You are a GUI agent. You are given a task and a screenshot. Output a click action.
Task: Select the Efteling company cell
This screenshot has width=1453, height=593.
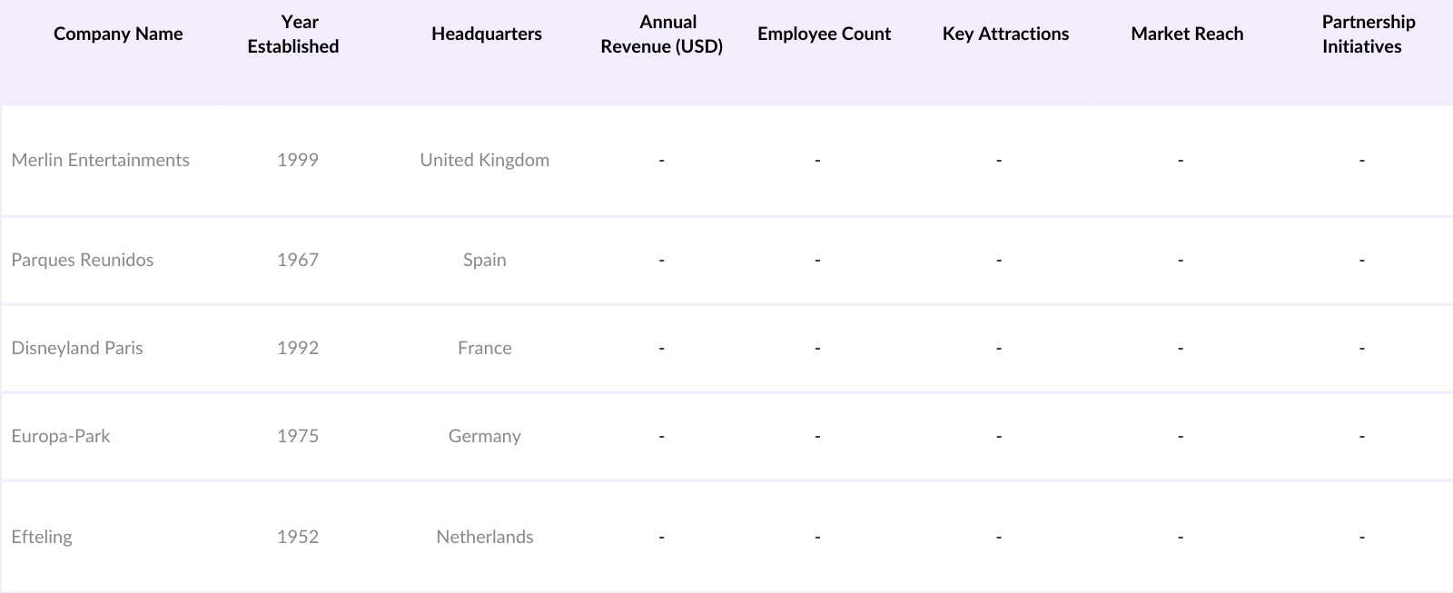[42, 537]
